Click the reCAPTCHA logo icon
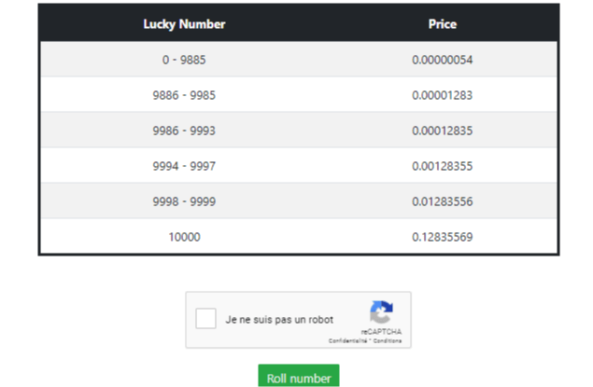 [381, 311]
